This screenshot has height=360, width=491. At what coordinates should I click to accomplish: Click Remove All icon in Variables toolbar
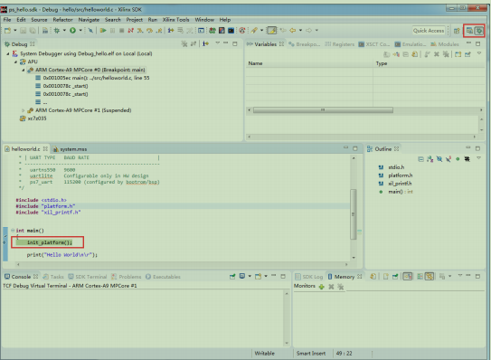click(x=445, y=54)
